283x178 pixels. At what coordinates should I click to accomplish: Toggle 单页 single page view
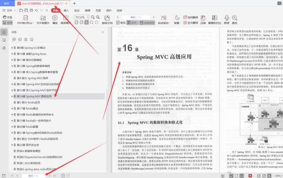point(121,22)
